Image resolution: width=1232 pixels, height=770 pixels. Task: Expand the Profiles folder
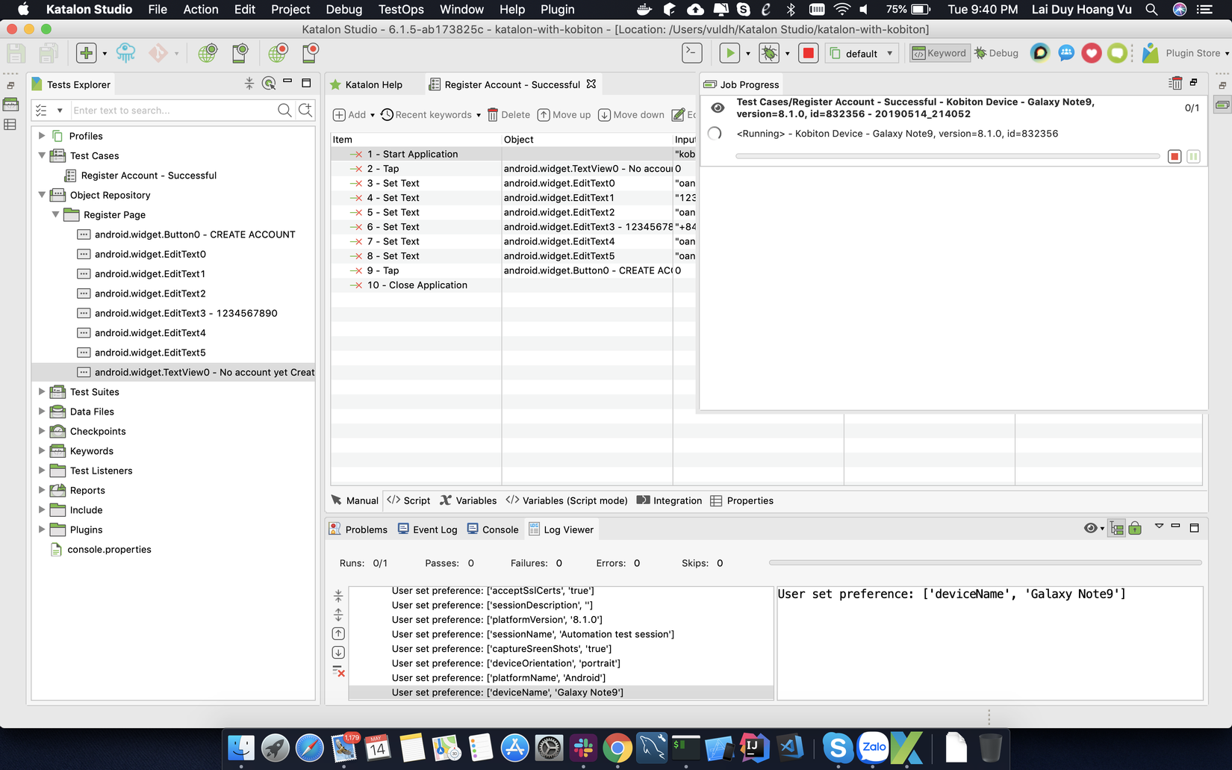[x=42, y=136]
